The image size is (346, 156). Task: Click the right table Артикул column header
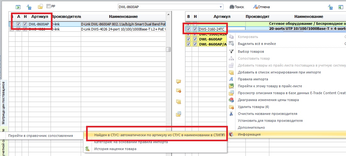coord(222,17)
